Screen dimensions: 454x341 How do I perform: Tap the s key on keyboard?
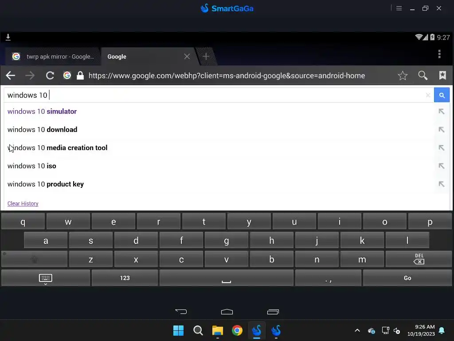(x=91, y=240)
